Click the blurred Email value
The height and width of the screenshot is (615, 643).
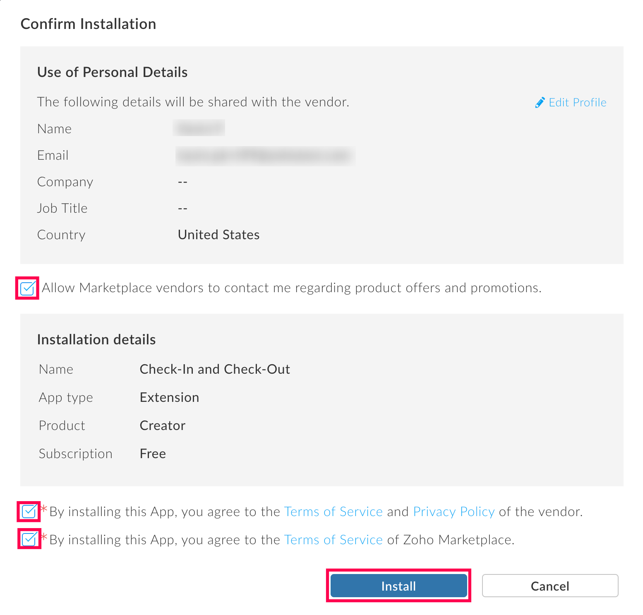point(265,156)
